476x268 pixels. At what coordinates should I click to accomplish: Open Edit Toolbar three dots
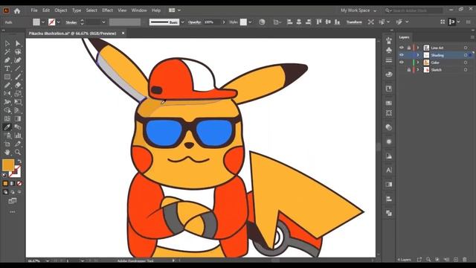(13, 211)
